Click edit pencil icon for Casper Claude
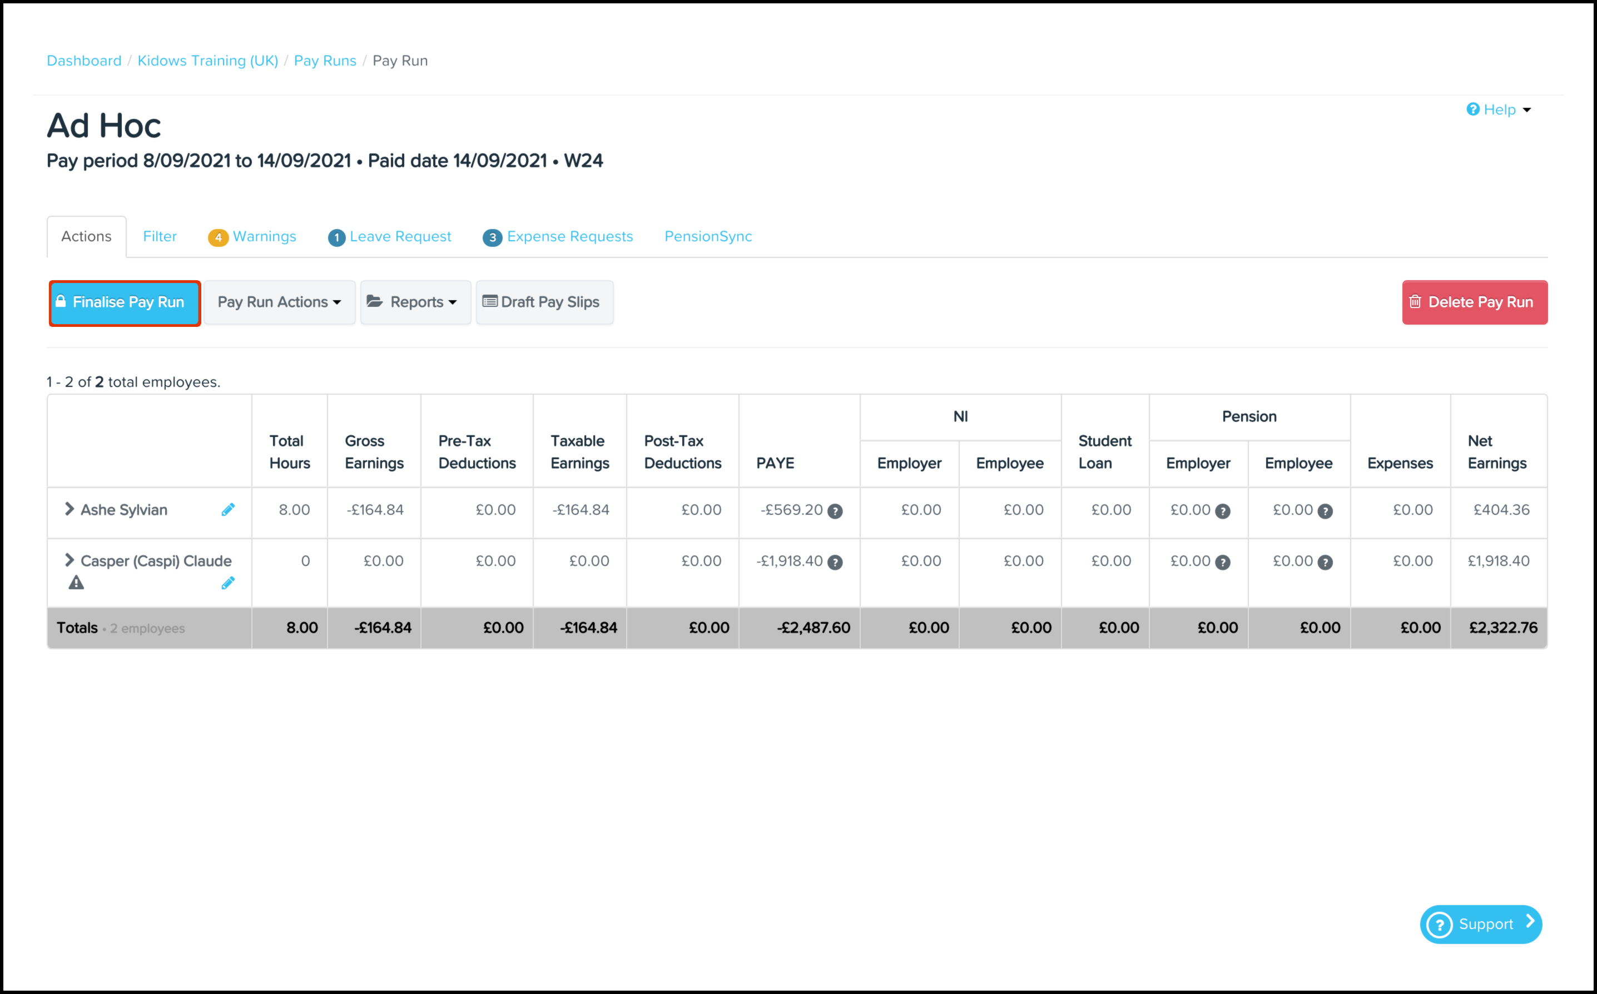The image size is (1597, 994). point(227,583)
